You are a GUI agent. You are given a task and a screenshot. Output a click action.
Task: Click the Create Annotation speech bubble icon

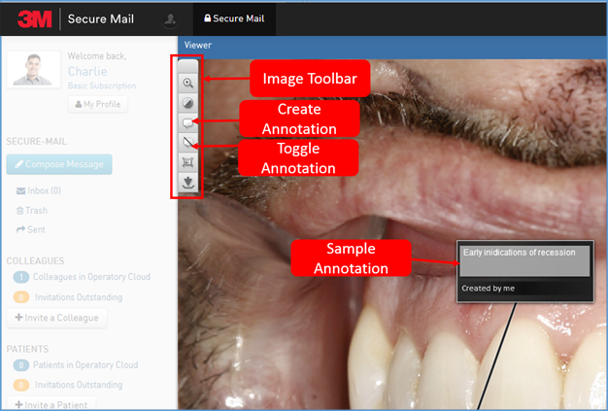pos(188,123)
